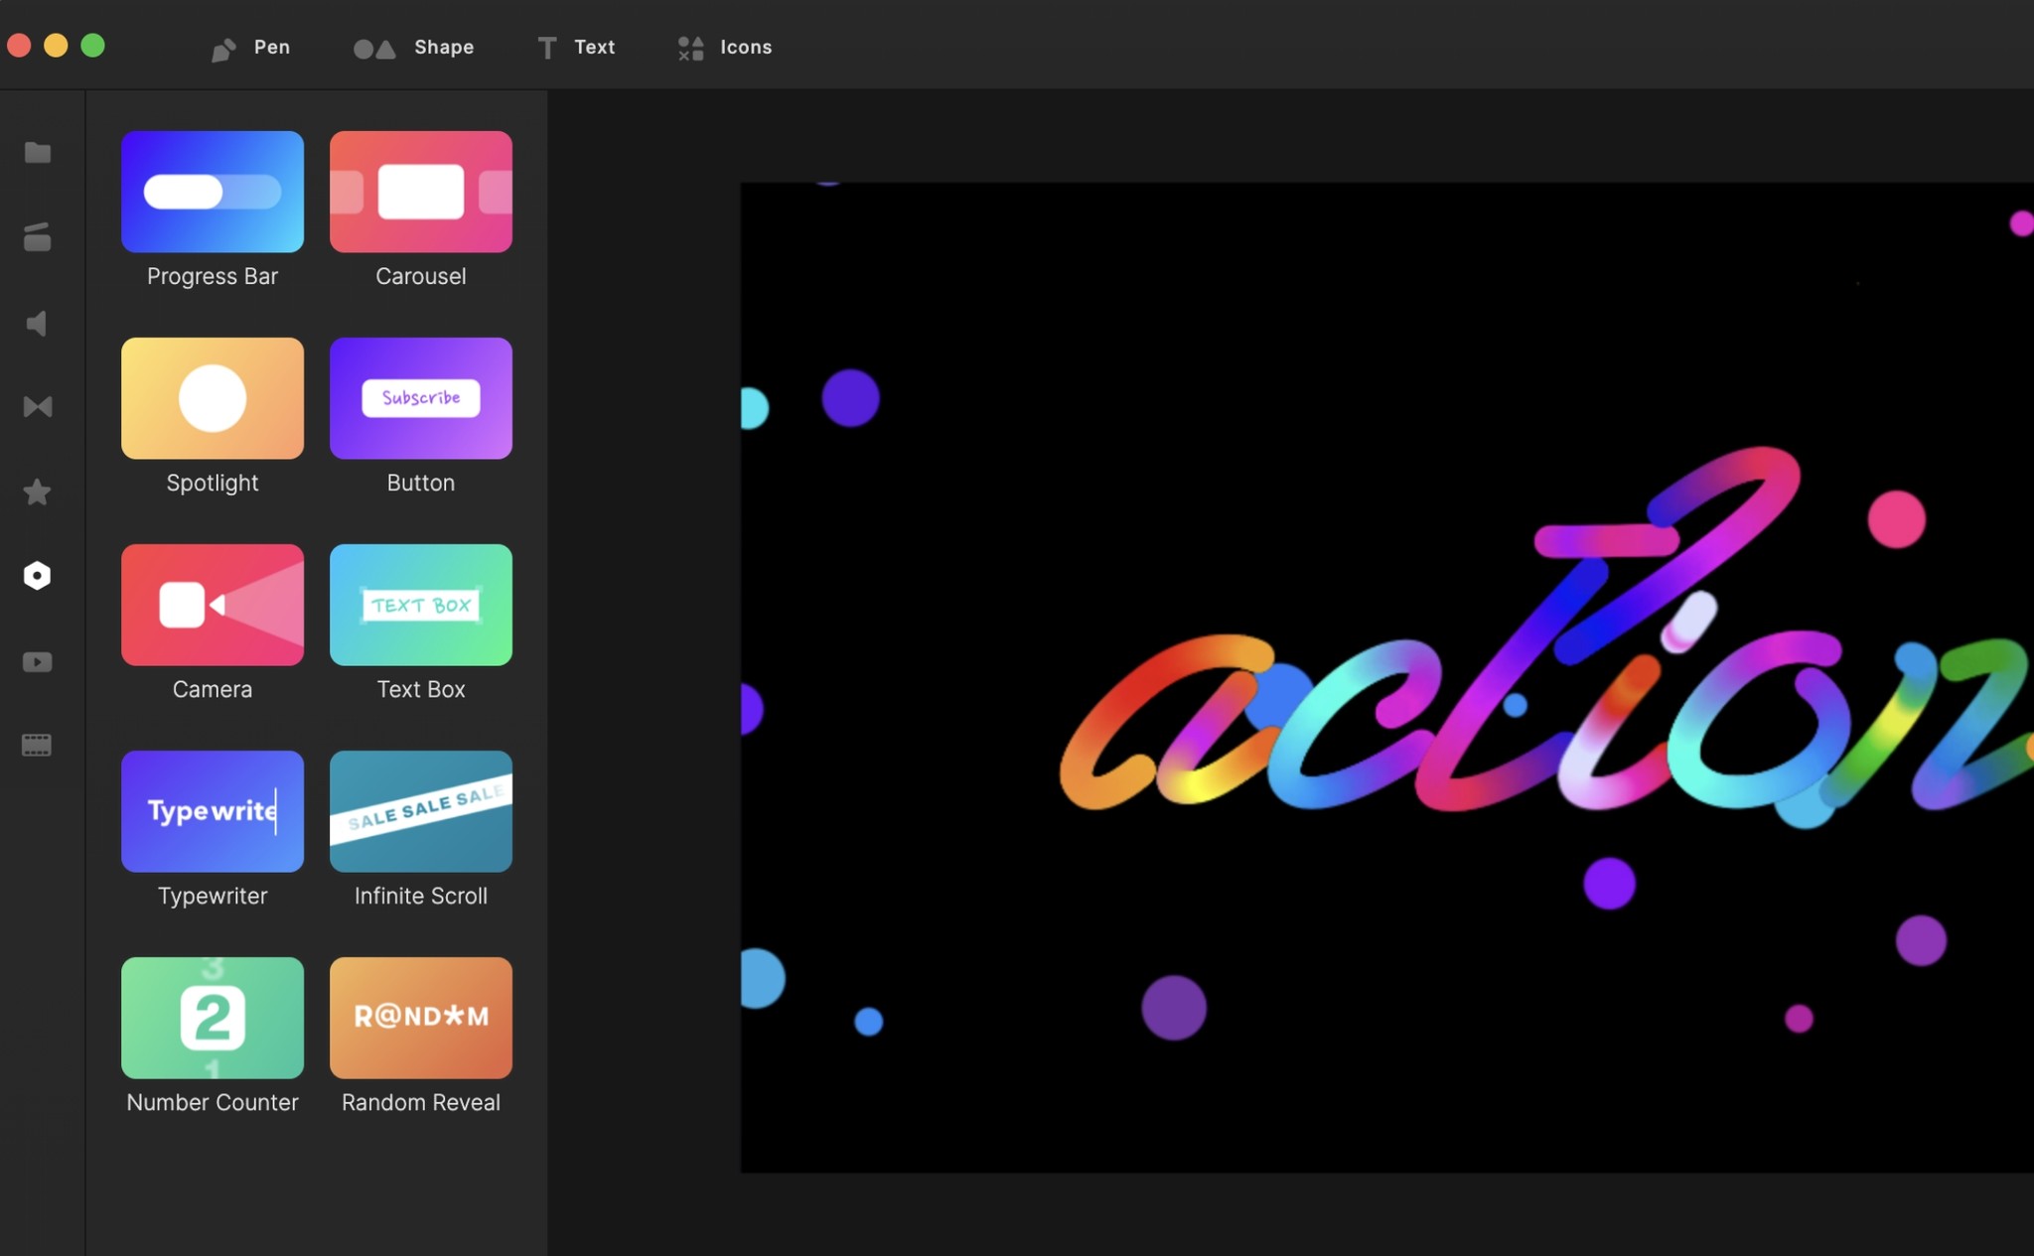Insert the Infinite Scroll sale banner
Viewport: 2034px width, 1256px height.
coord(420,811)
